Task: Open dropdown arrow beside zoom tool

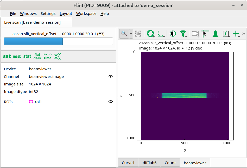Action: (x=131, y=34)
